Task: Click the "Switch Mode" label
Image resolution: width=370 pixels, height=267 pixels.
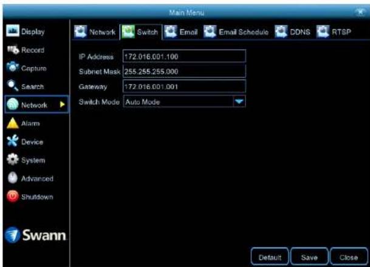Action: (x=99, y=102)
